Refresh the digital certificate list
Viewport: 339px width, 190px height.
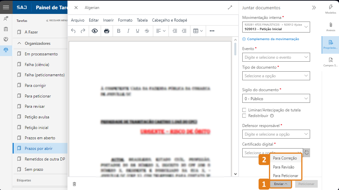click(x=306, y=153)
